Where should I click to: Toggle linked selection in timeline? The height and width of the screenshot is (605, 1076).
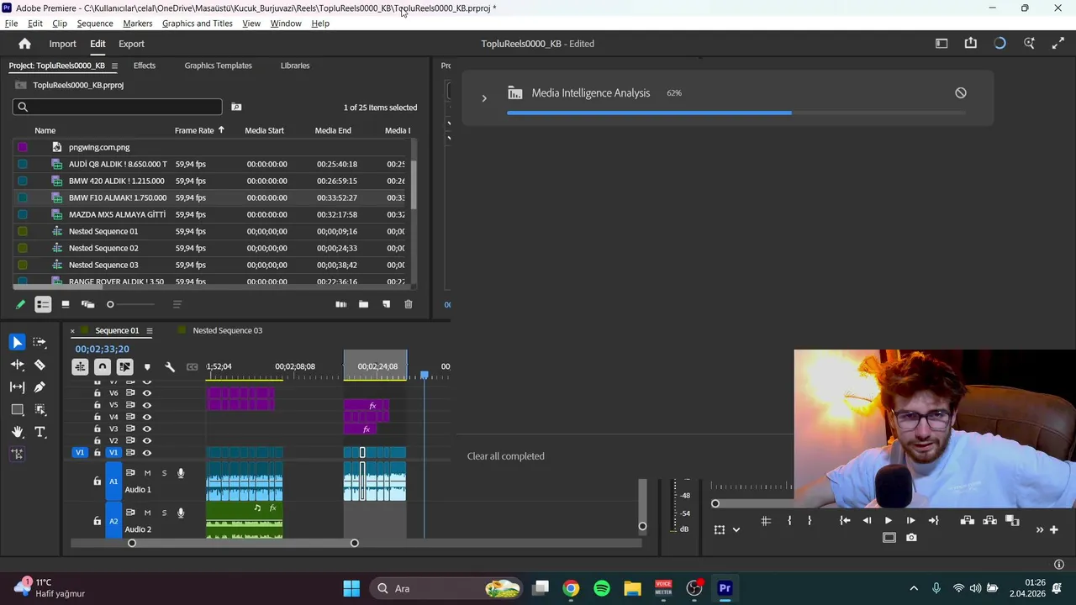click(x=124, y=366)
